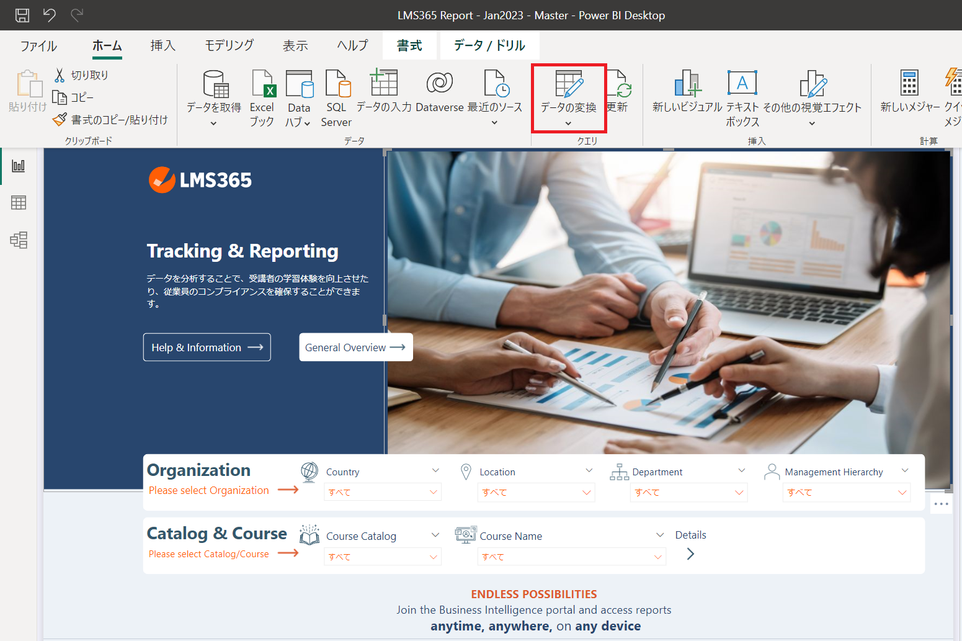Open the Course Name すべて dropdown
962x641 pixels.
[x=572, y=557]
